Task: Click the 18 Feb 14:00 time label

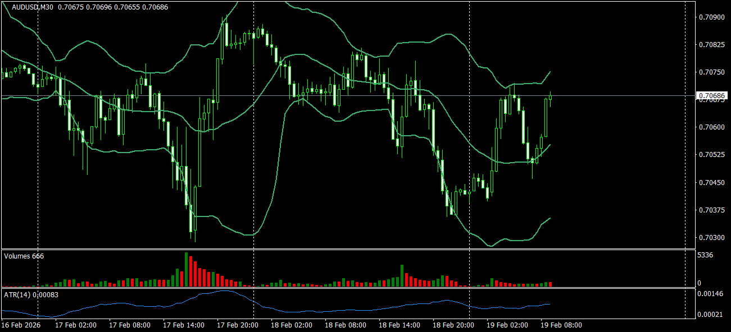Action: point(400,325)
